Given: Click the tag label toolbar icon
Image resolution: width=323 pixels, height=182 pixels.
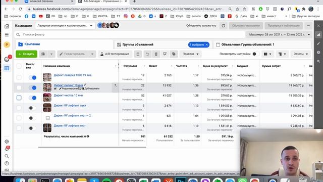Looking at the screenshot, I should (x=174, y=54).
